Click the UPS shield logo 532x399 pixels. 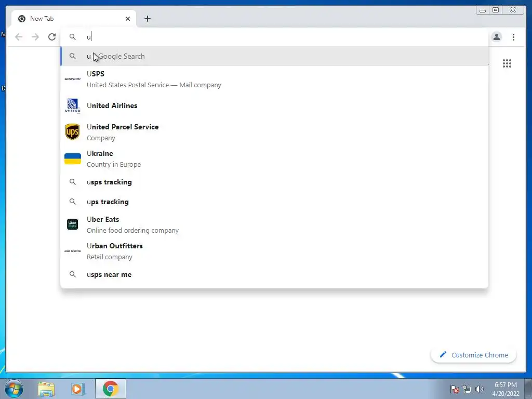pos(73,132)
